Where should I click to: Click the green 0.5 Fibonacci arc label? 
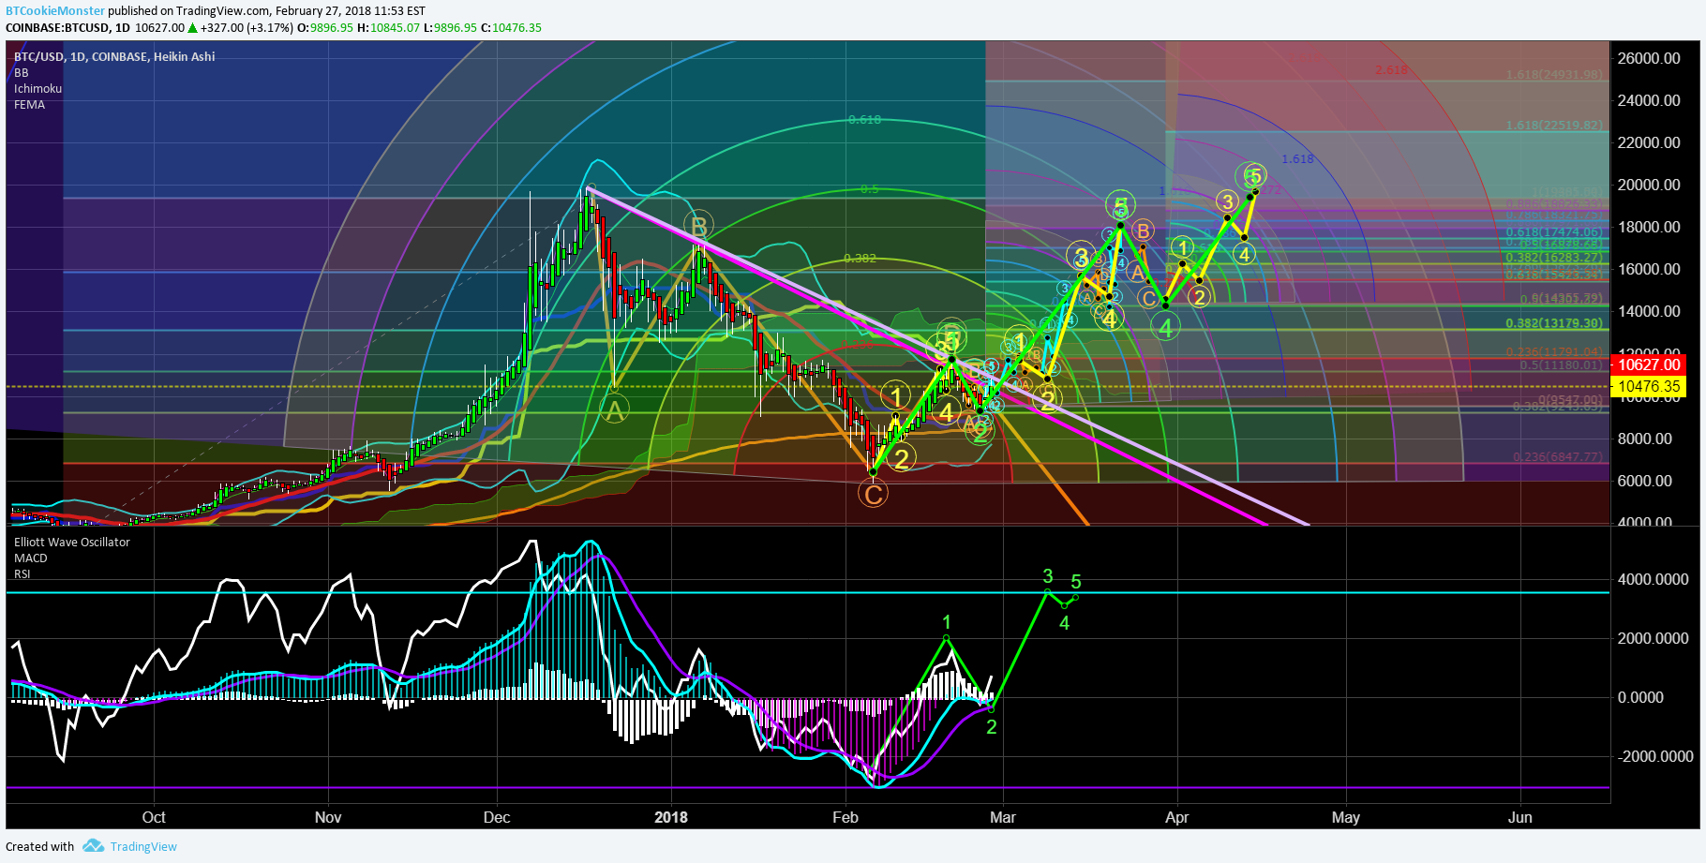[870, 189]
